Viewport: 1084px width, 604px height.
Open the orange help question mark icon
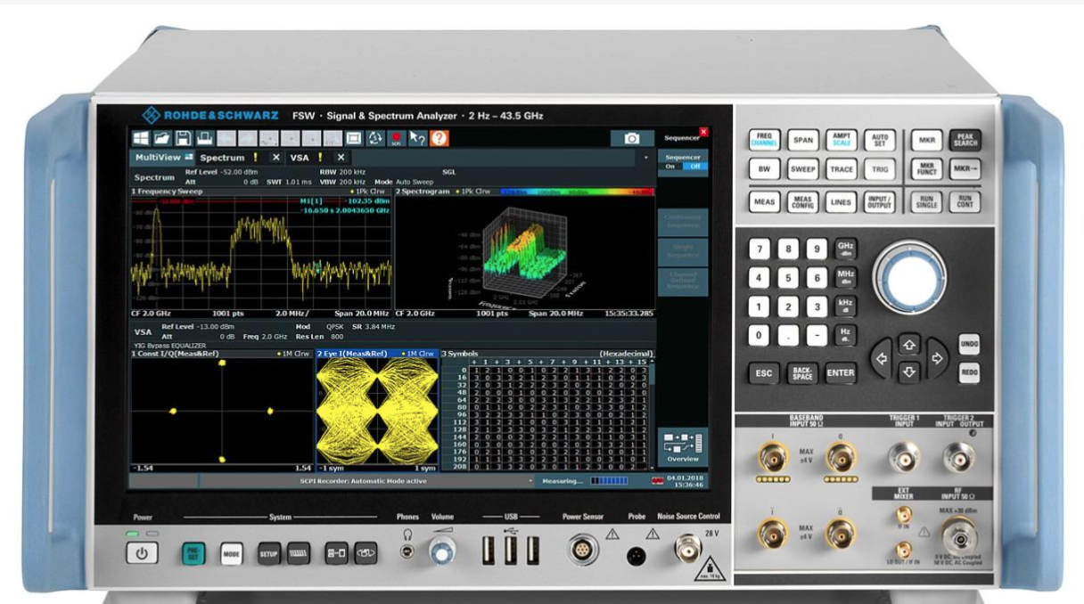(439, 138)
